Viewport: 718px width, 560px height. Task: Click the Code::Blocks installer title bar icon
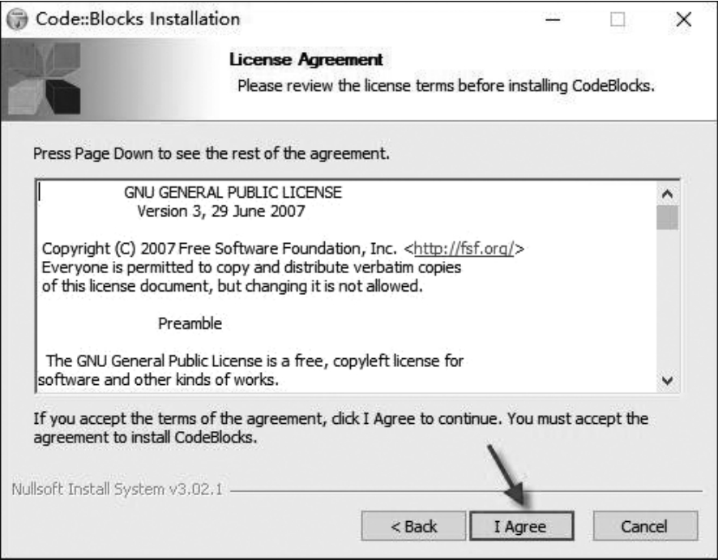17,18
